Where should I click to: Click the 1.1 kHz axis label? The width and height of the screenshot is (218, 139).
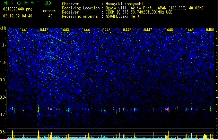(3, 45)
